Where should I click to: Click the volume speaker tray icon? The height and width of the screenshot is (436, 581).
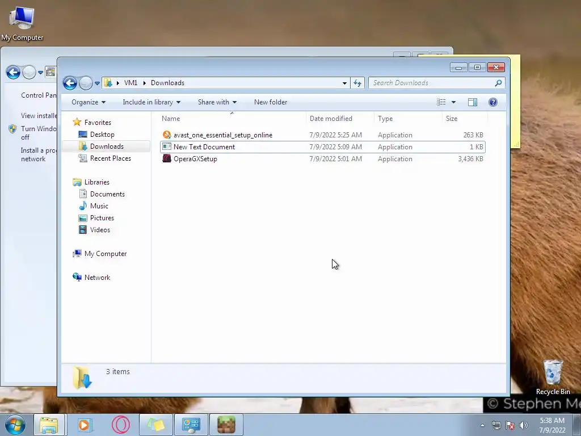[x=524, y=425]
